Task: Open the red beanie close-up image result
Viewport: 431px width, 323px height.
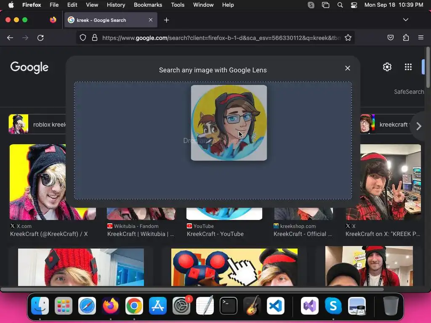Action: [x=81, y=267]
